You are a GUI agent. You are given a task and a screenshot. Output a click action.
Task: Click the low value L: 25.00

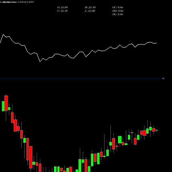(90, 11)
